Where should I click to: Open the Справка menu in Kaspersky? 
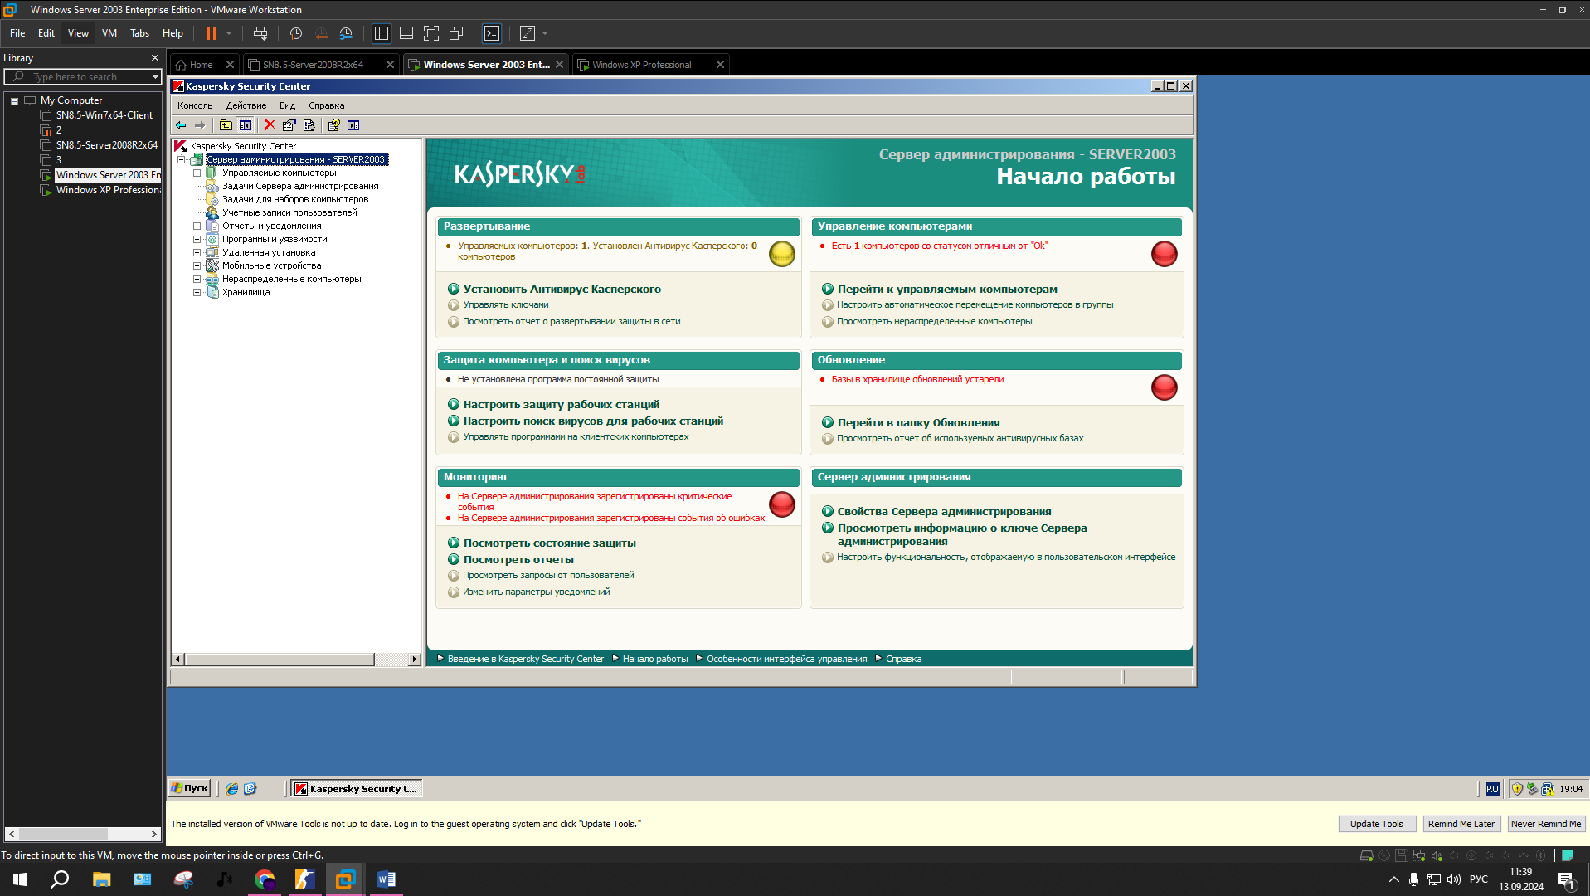pyautogui.click(x=326, y=105)
